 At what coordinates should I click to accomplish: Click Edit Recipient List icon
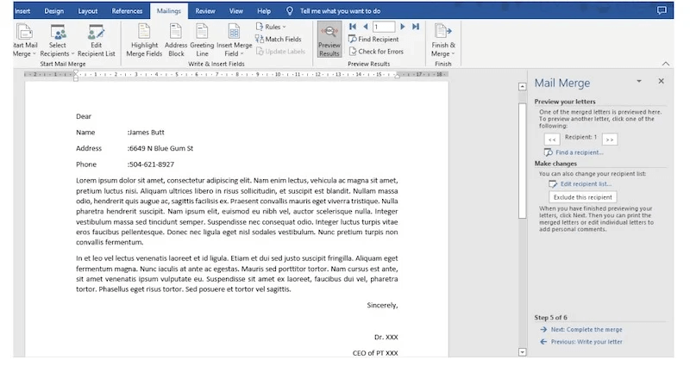click(96, 33)
